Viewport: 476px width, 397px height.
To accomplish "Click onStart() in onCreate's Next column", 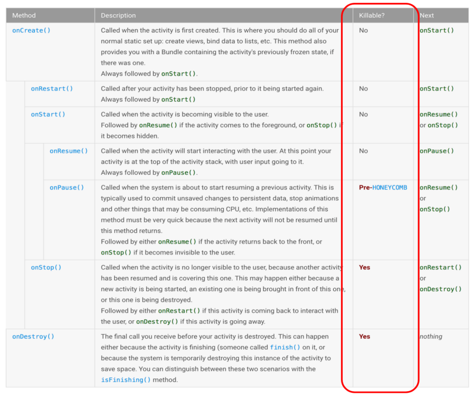I will point(437,30).
